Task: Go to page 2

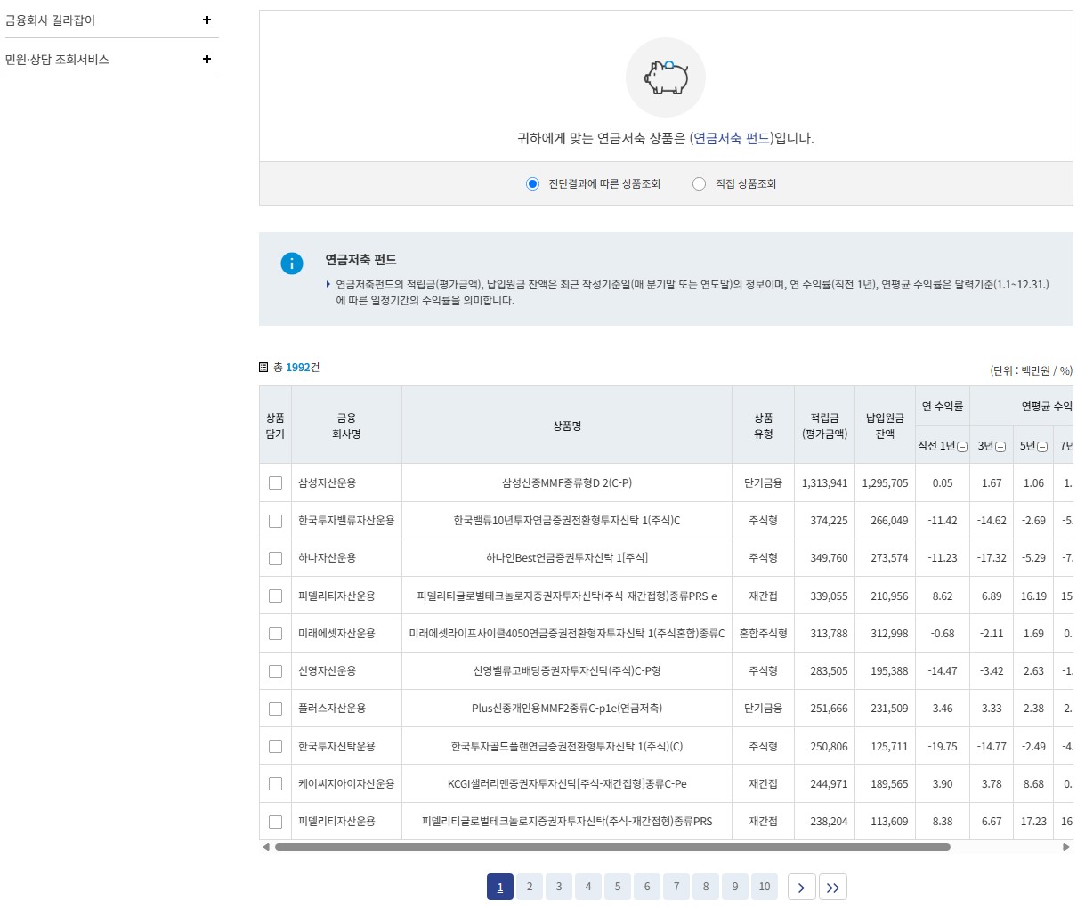Action: pyautogui.click(x=530, y=887)
